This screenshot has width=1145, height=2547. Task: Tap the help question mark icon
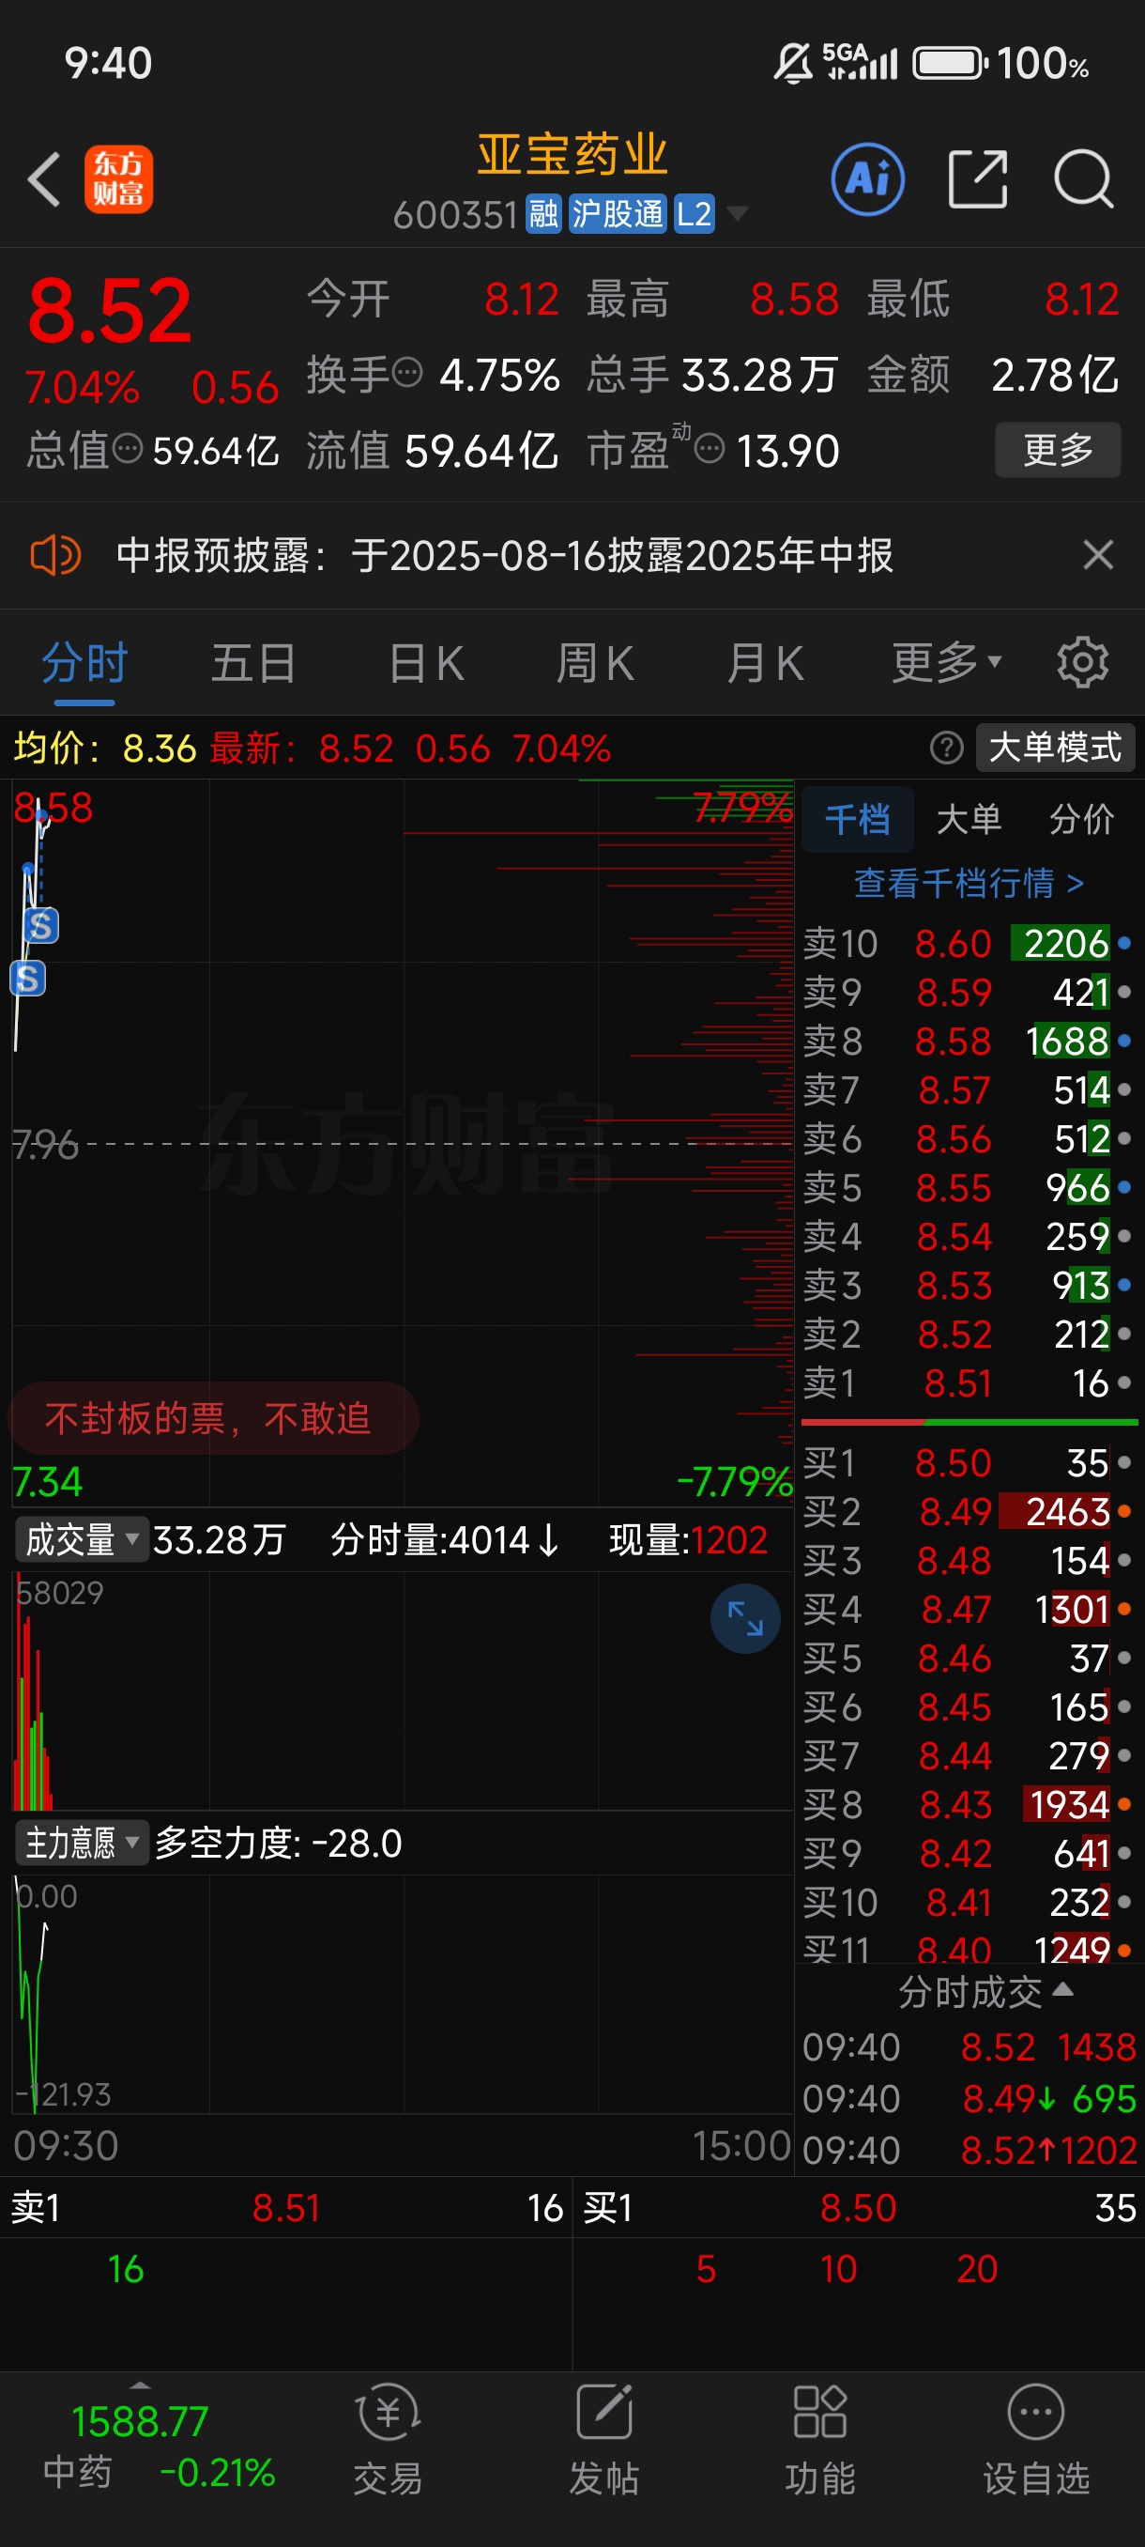(945, 748)
